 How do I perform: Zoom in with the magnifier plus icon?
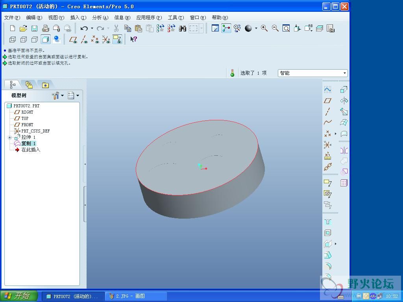(264, 28)
